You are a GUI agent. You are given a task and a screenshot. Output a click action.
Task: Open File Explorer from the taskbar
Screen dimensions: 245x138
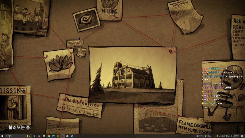coord(44,136)
